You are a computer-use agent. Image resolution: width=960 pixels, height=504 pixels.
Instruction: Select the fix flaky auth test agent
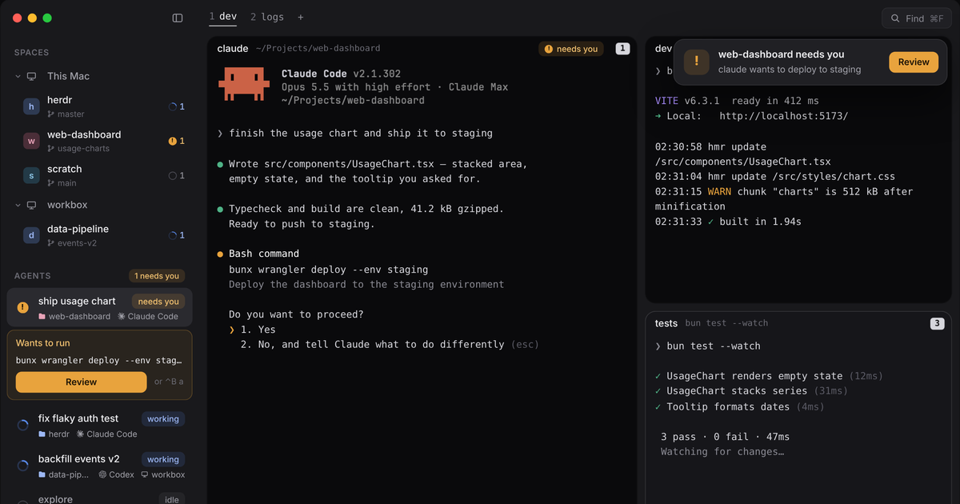[99, 426]
